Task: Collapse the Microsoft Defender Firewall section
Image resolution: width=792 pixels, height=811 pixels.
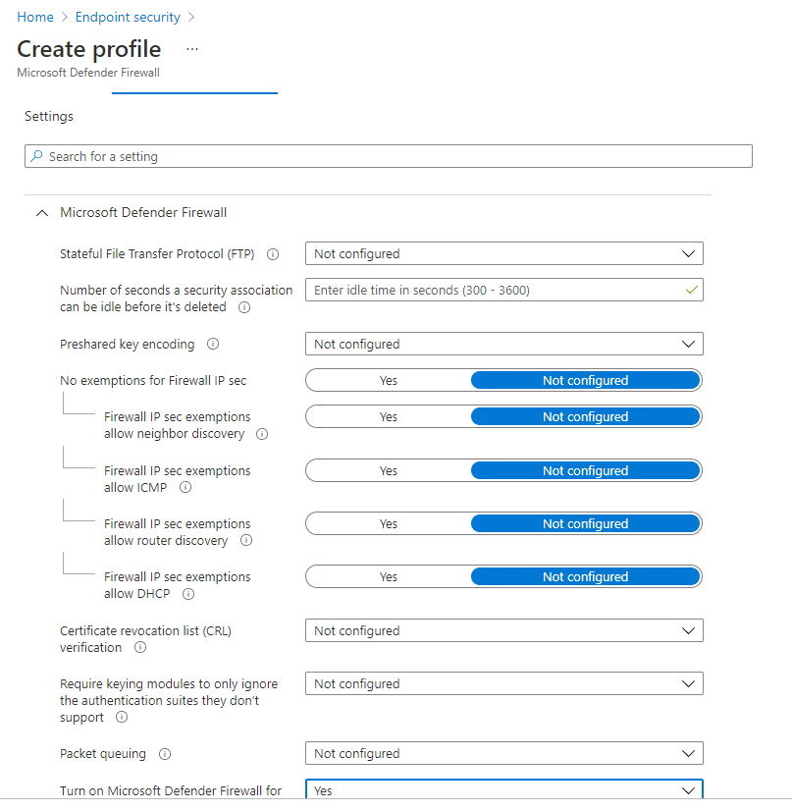Action: click(x=42, y=213)
